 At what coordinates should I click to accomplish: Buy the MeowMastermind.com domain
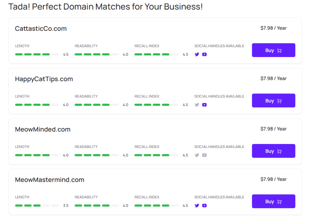point(273,201)
